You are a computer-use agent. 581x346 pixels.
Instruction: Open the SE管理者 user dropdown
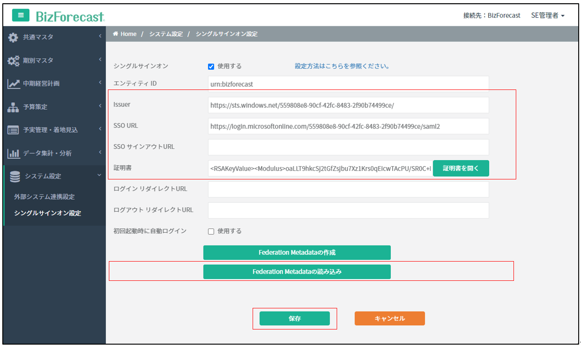(547, 16)
